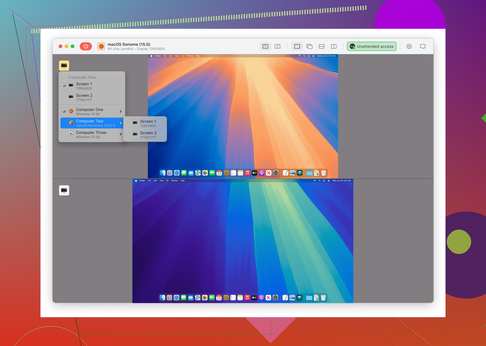Open Safari in the bottom remote dock
The width and height of the screenshot is (486, 346).
point(176,297)
